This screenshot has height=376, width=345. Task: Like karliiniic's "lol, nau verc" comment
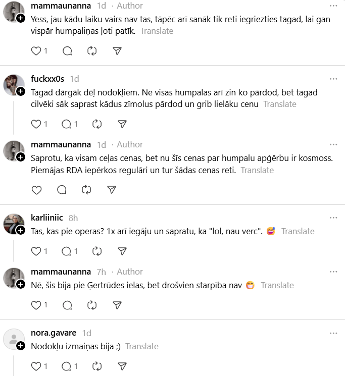coord(36,251)
